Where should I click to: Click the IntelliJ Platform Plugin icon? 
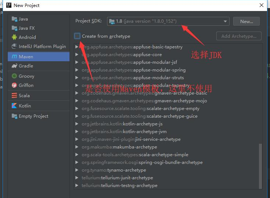pyautogui.click(x=14, y=46)
